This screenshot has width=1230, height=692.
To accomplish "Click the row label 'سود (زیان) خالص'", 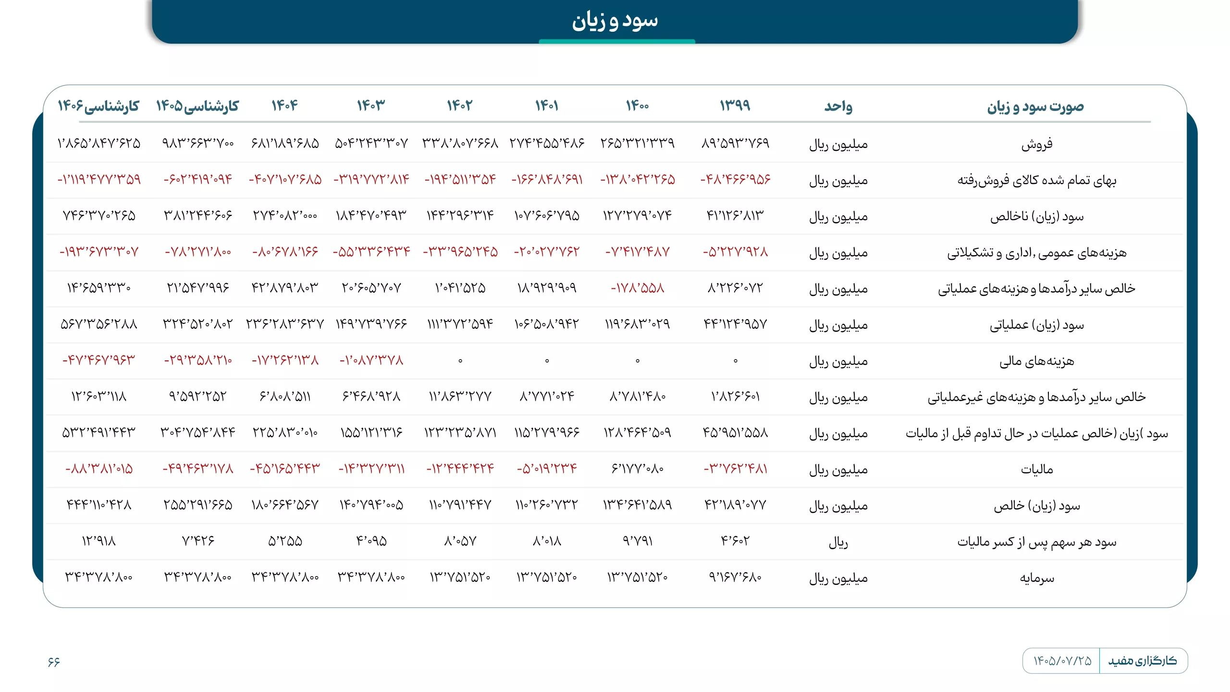I will point(1036,506).
